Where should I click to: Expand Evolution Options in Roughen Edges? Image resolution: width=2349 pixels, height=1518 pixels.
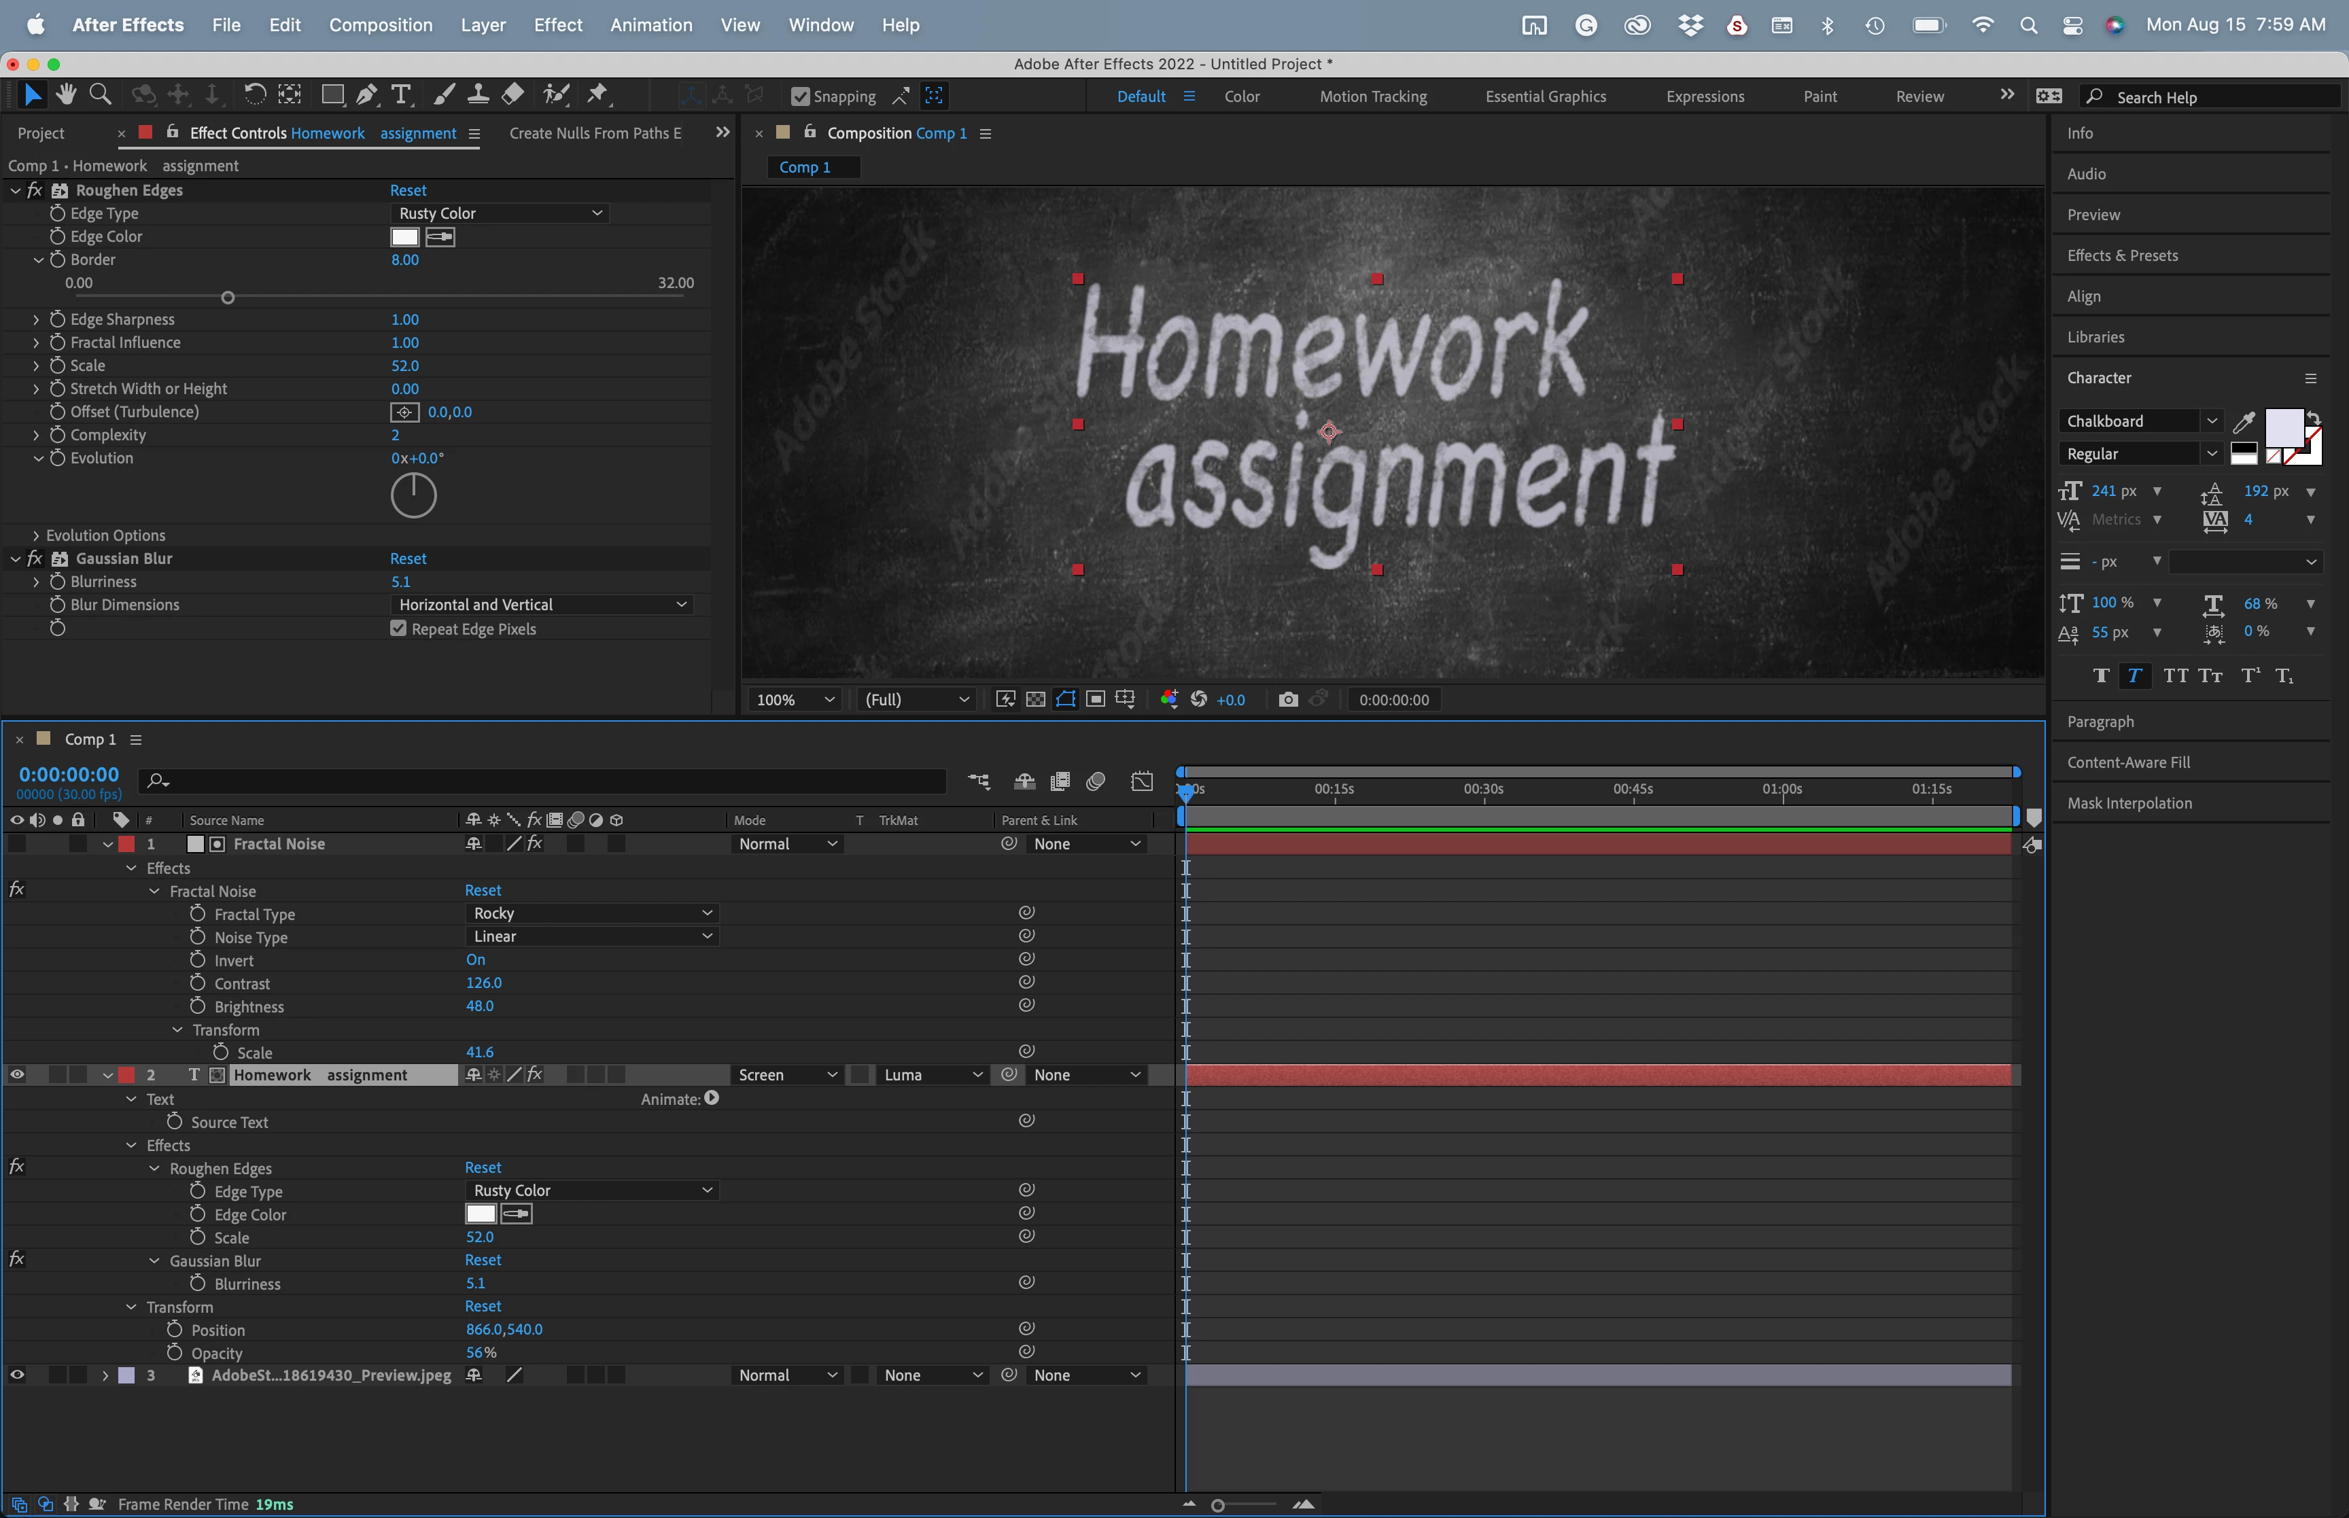point(37,535)
